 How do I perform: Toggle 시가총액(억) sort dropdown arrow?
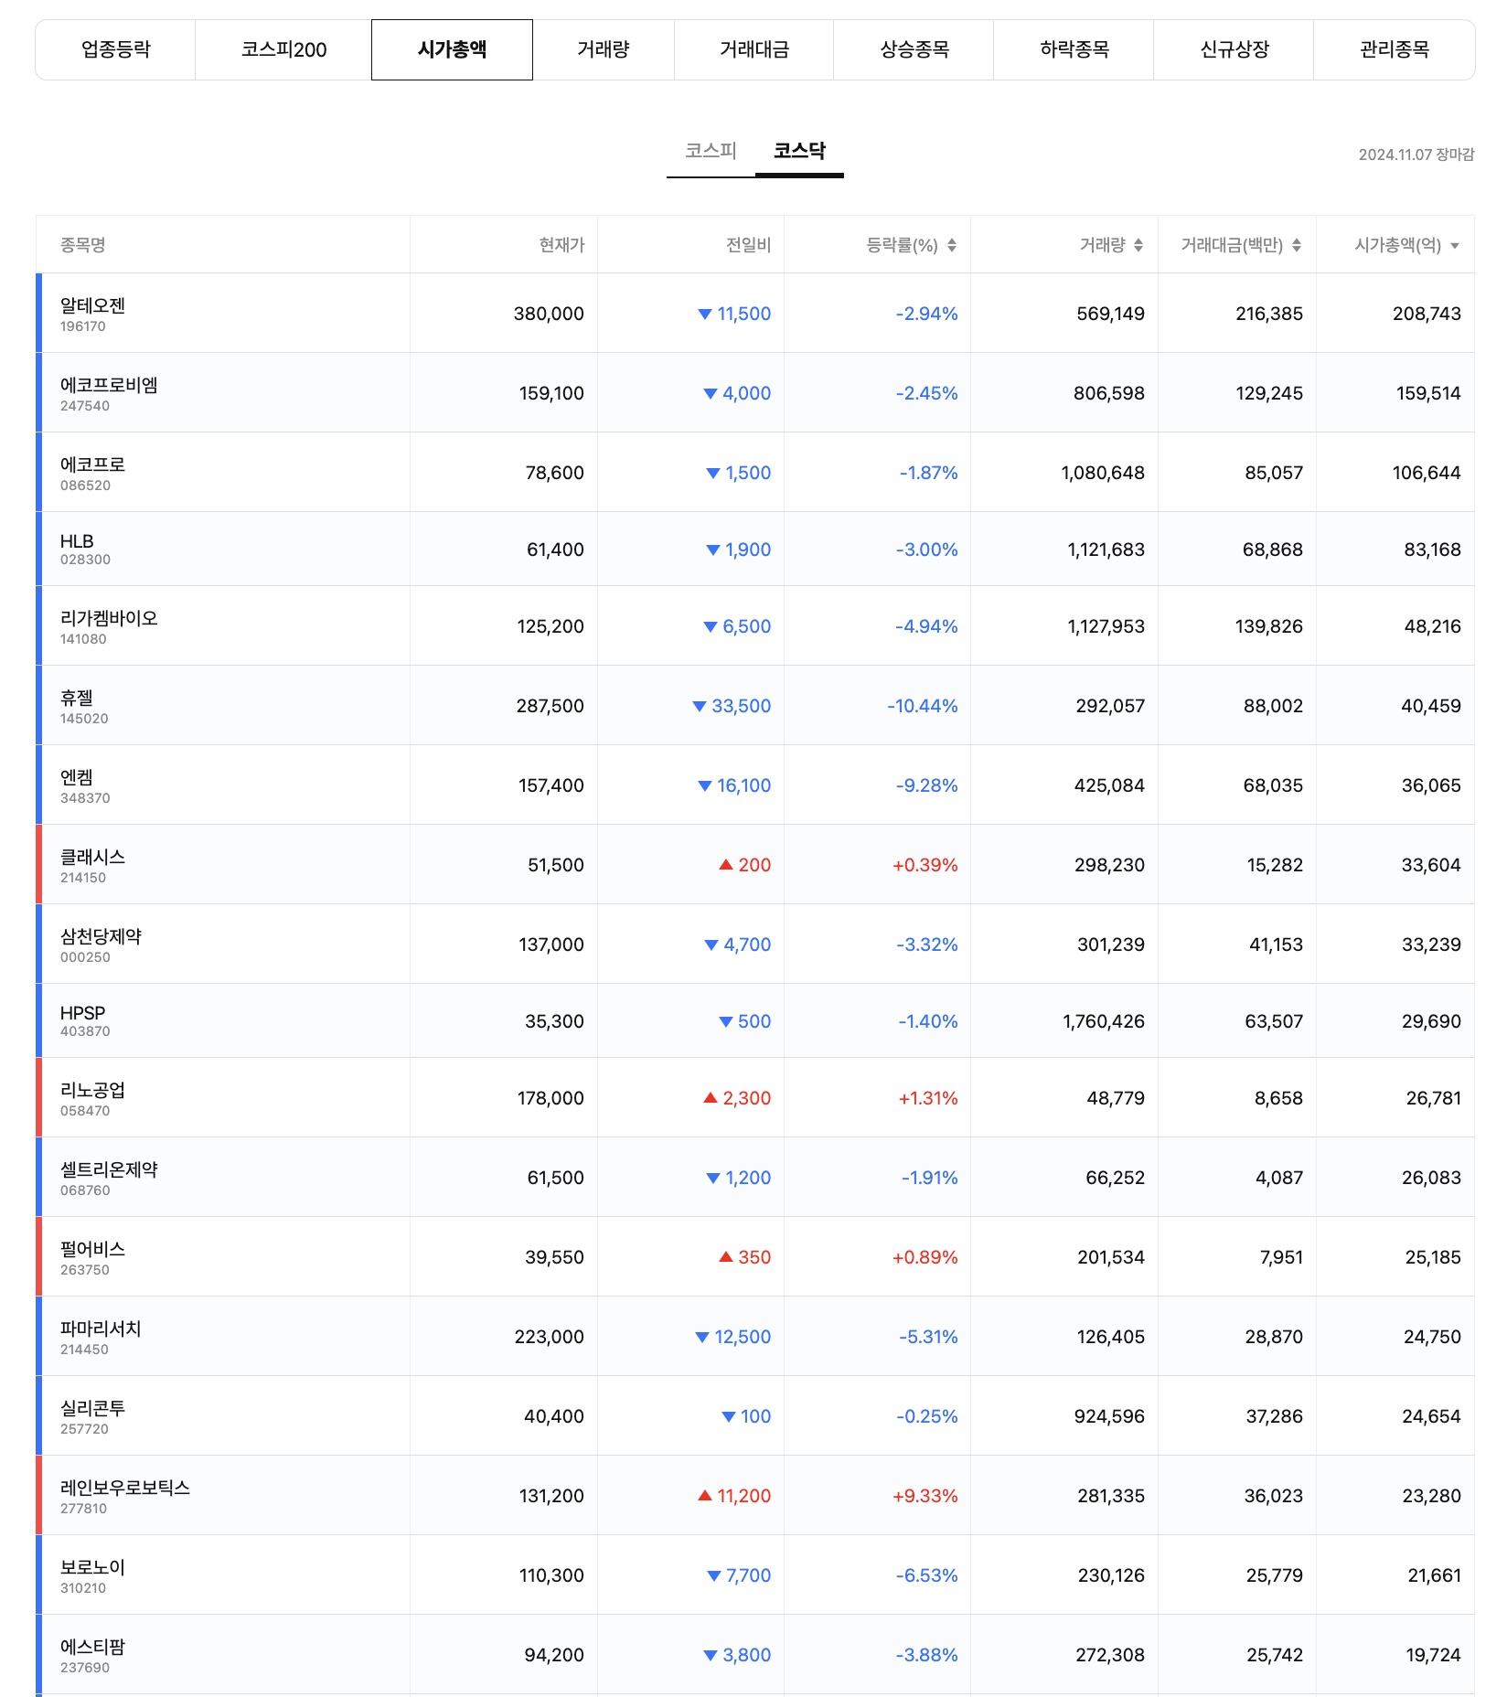[1455, 246]
